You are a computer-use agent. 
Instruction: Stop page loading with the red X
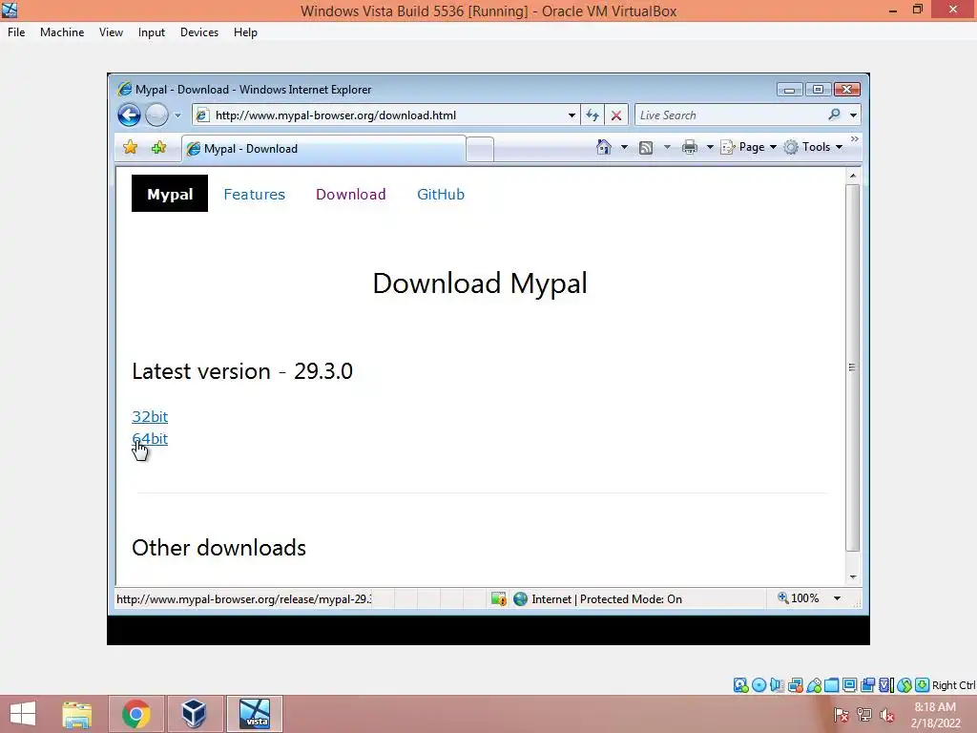click(616, 115)
